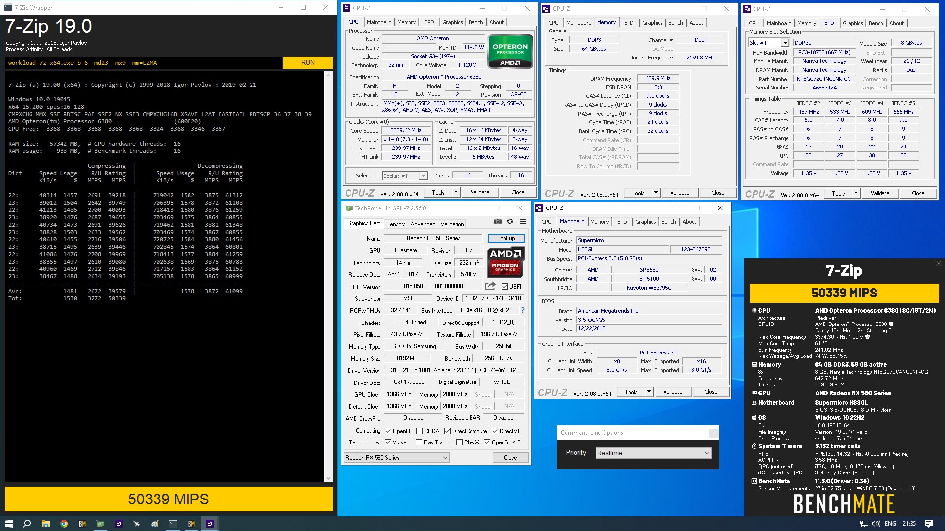The image size is (945, 531).
Task: Click the 7-Zip output vertical scrollbar
Action: coord(329,277)
